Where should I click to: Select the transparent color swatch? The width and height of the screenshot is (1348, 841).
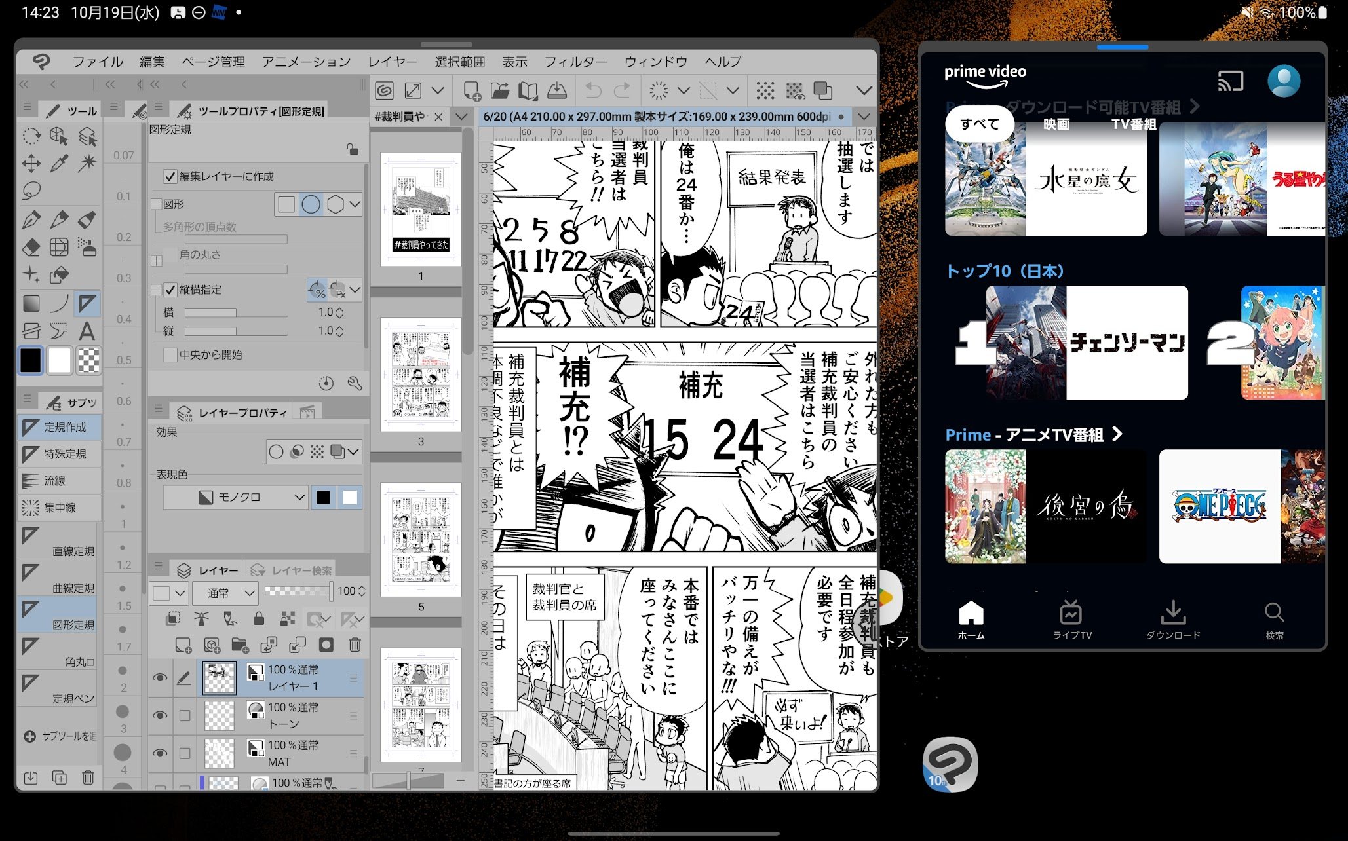point(88,360)
